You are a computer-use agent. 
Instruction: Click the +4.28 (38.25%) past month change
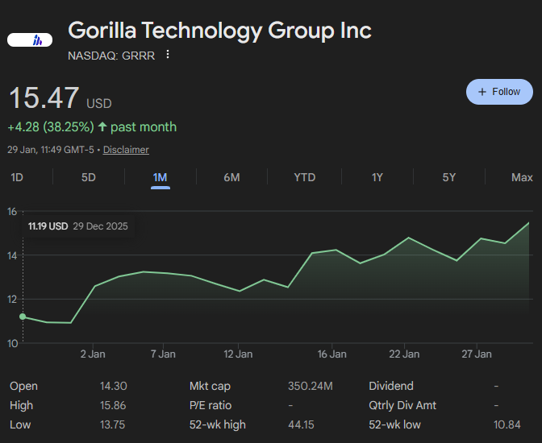92,127
